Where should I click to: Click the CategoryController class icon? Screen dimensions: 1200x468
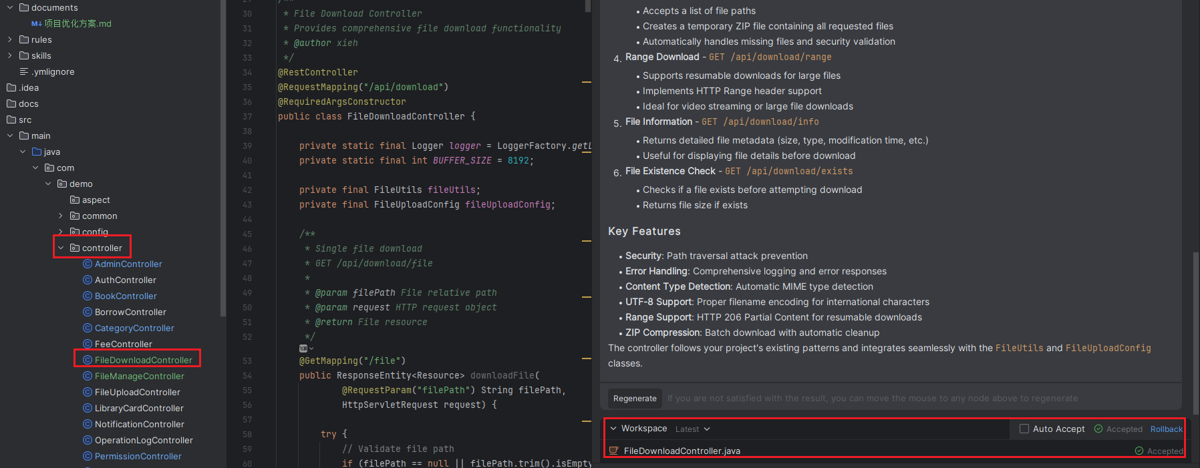[88, 328]
